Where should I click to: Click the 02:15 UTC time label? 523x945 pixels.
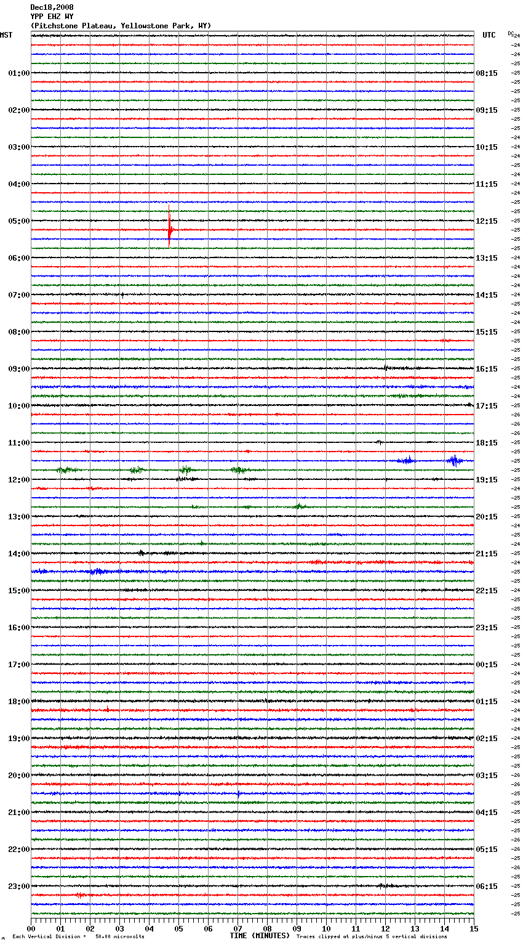tap(487, 739)
